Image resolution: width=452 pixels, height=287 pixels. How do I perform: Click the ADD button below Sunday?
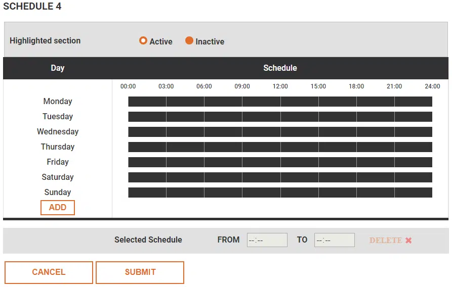point(58,208)
